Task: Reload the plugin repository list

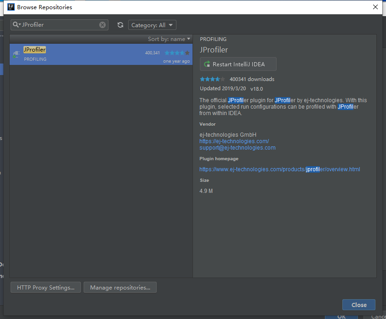Action: click(x=120, y=25)
